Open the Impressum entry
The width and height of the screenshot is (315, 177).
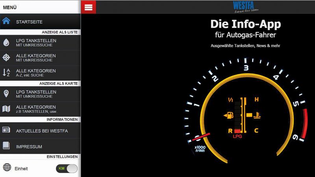40,146
